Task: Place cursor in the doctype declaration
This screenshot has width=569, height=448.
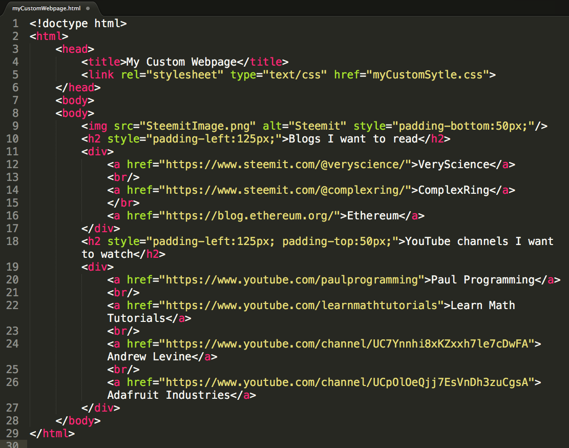Action: pyautogui.click(x=78, y=24)
